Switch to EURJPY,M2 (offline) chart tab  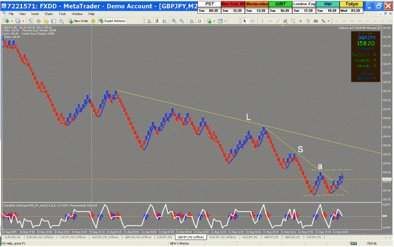[x=223, y=237]
